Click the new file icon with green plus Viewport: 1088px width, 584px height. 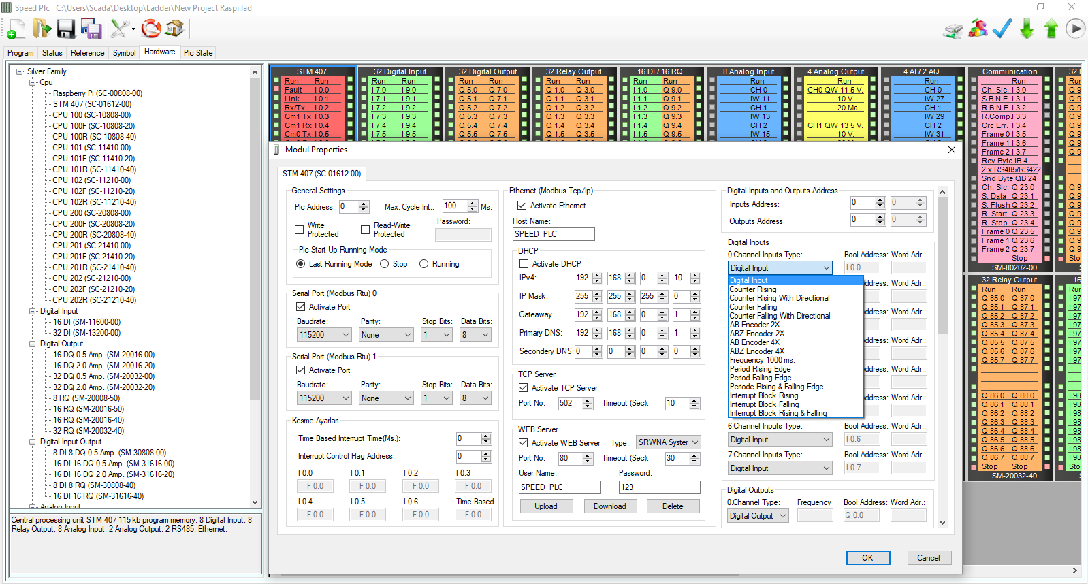pos(16,29)
